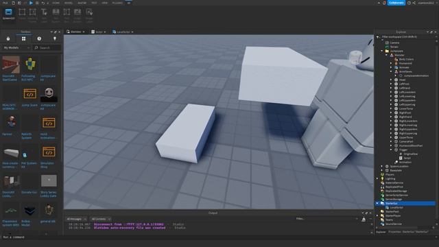Image resolution: width=439 pixels, height=247 pixels.
Task: Select ServerScriptService in Explorer
Action: [x=396, y=195]
